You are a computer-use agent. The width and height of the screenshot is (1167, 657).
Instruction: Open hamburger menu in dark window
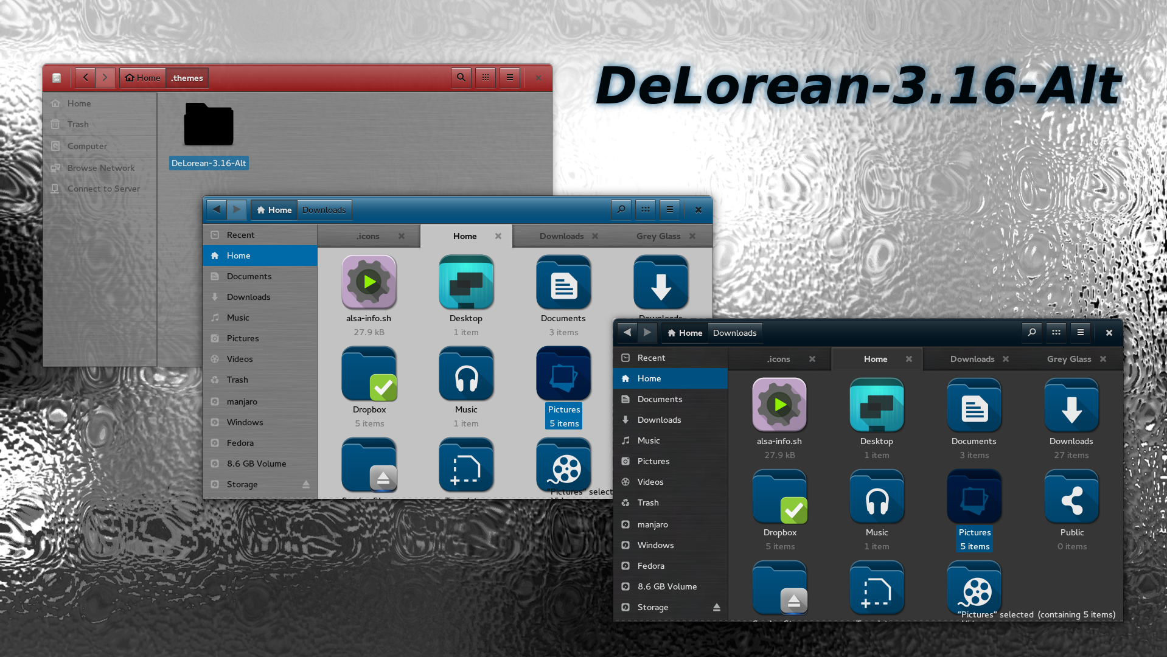(x=1081, y=333)
